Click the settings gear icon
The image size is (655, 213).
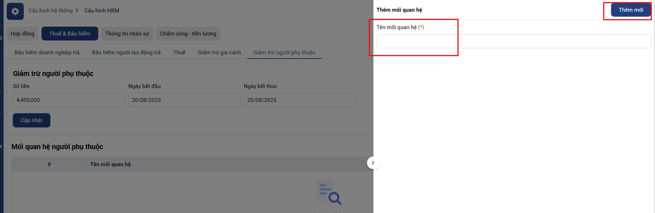(15, 11)
